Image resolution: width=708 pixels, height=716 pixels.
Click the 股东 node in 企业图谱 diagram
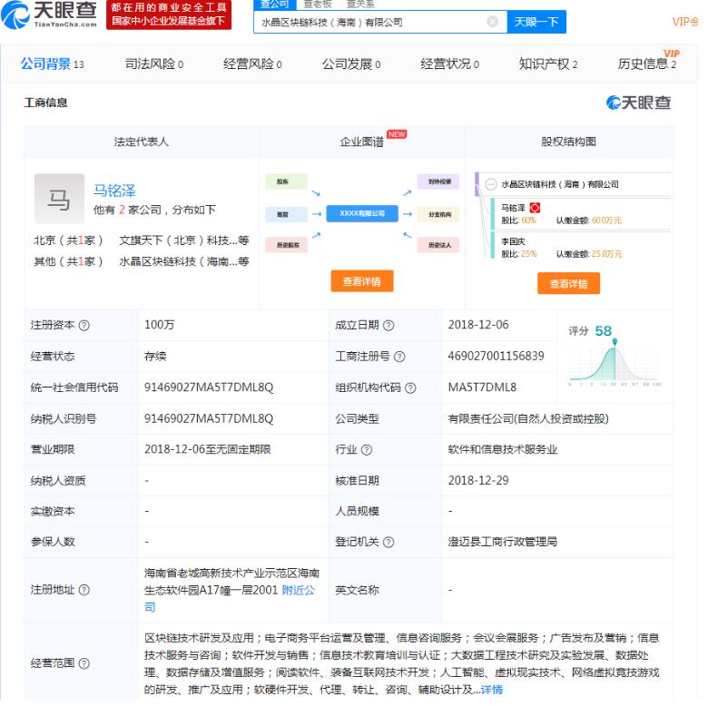[x=286, y=181]
